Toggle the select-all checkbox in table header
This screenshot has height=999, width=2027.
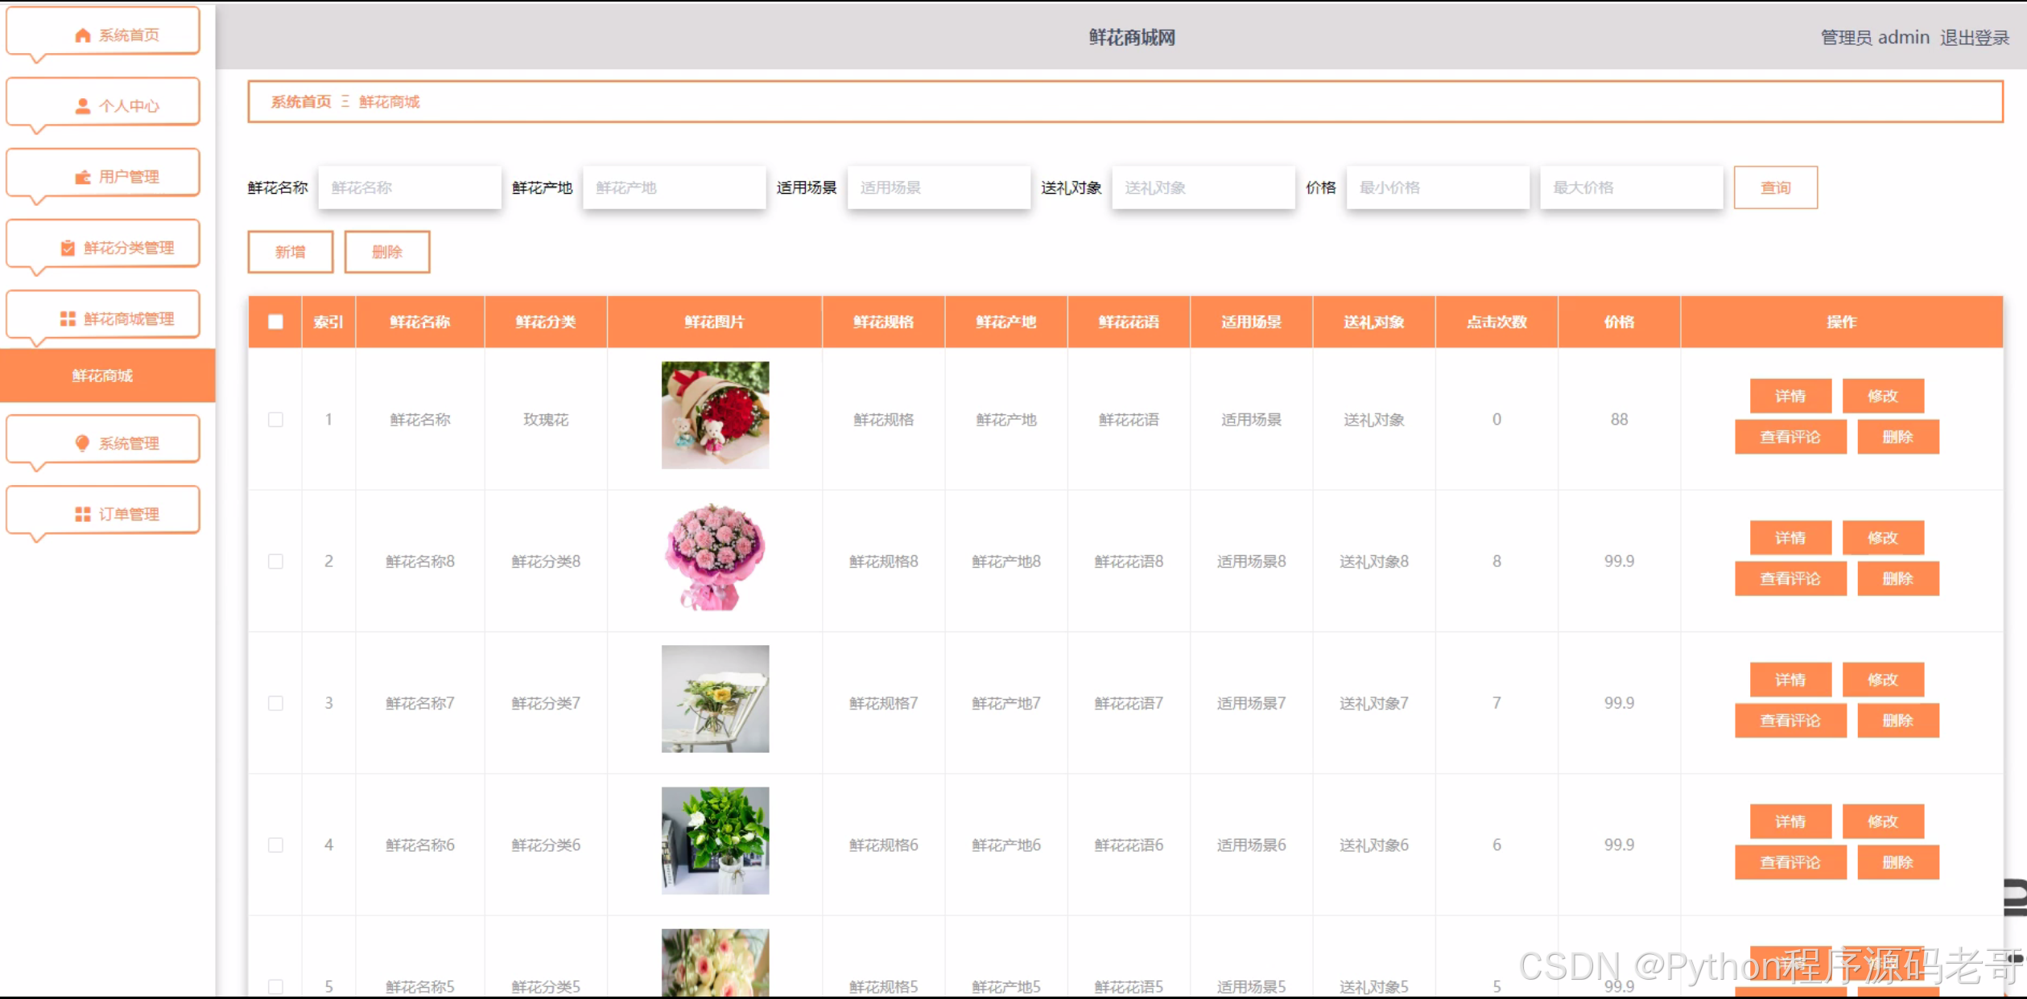[275, 322]
